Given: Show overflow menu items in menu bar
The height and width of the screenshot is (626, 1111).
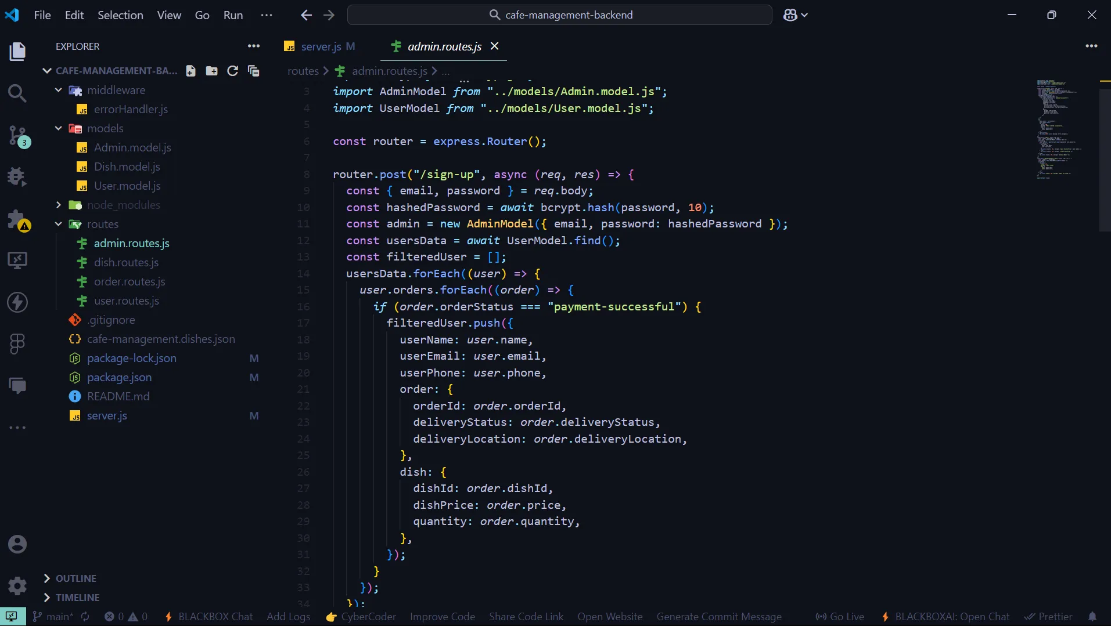Looking at the screenshot, I should tap(267, 15).
